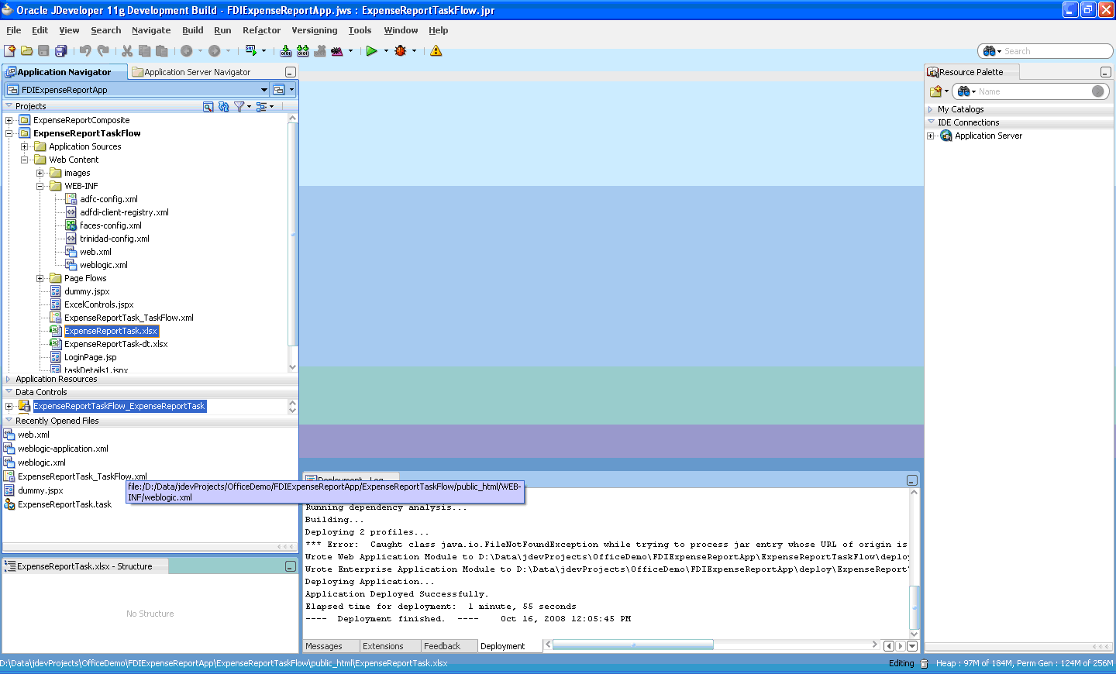Click the SQL worksheet toolbar icon
Viewport: 1116px width, 674px height.
[x=251, y=51]
